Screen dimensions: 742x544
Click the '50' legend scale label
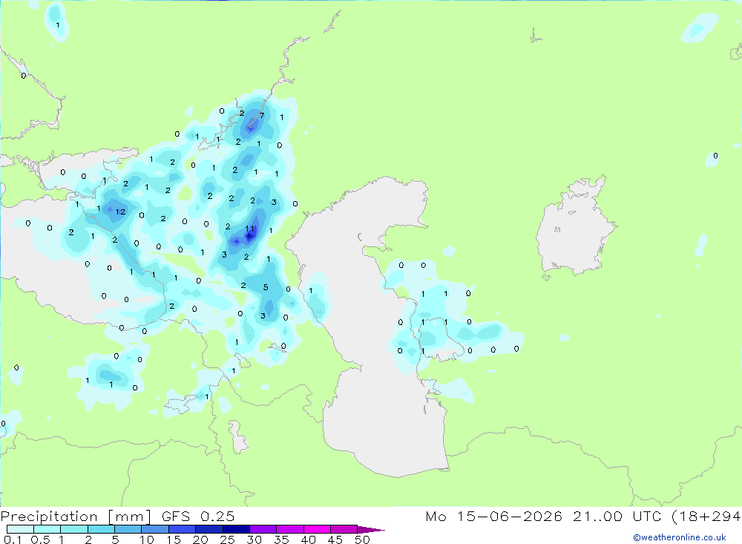[x=363, y=540]
